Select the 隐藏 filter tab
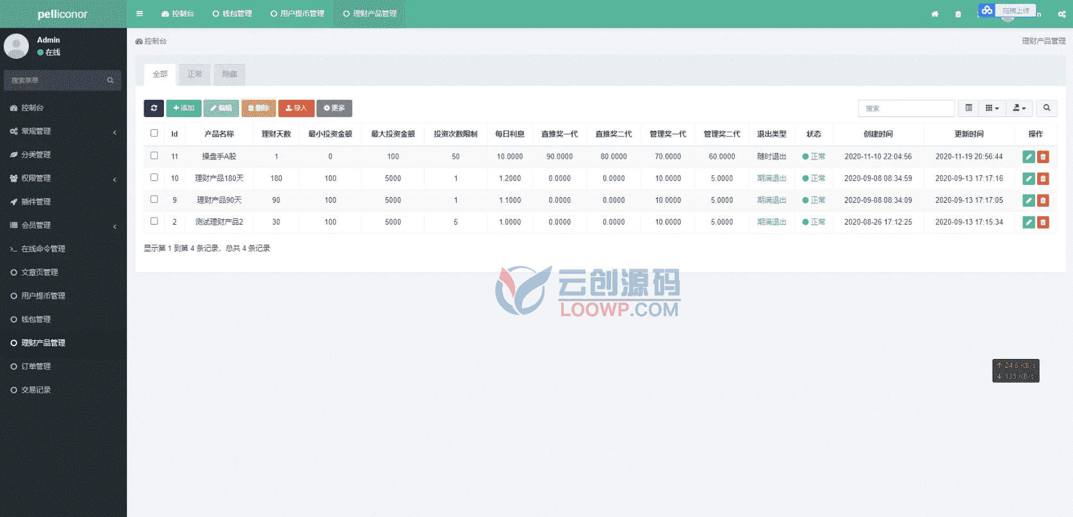 [x=229, y=74]
